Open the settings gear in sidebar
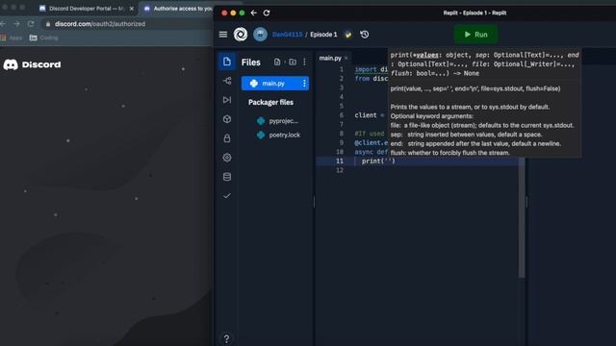Viewport: 616px width, 346px height. pos(227,158)
